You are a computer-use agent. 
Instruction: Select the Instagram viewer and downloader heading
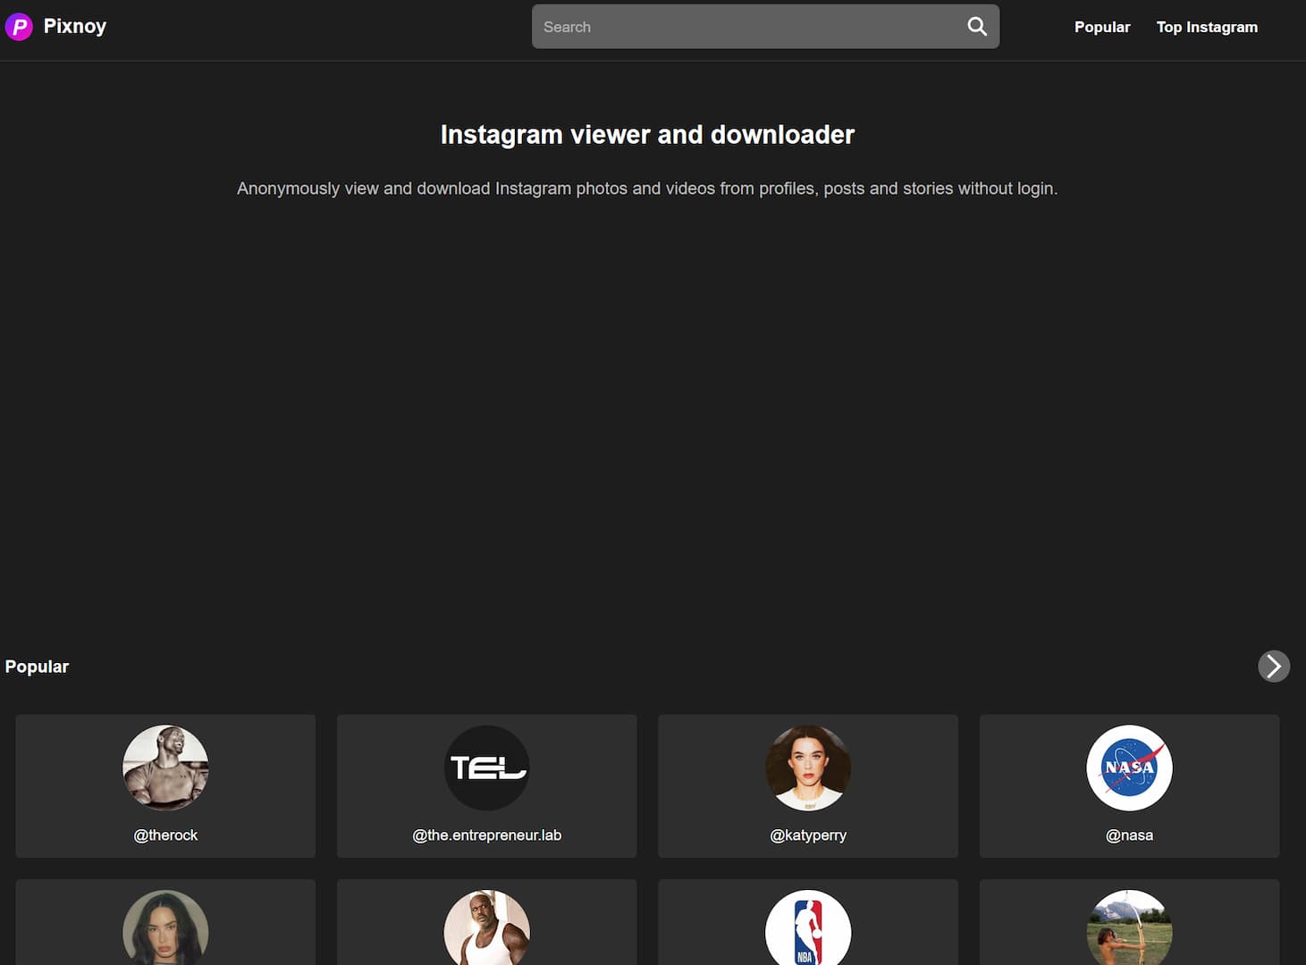(647, 134)
